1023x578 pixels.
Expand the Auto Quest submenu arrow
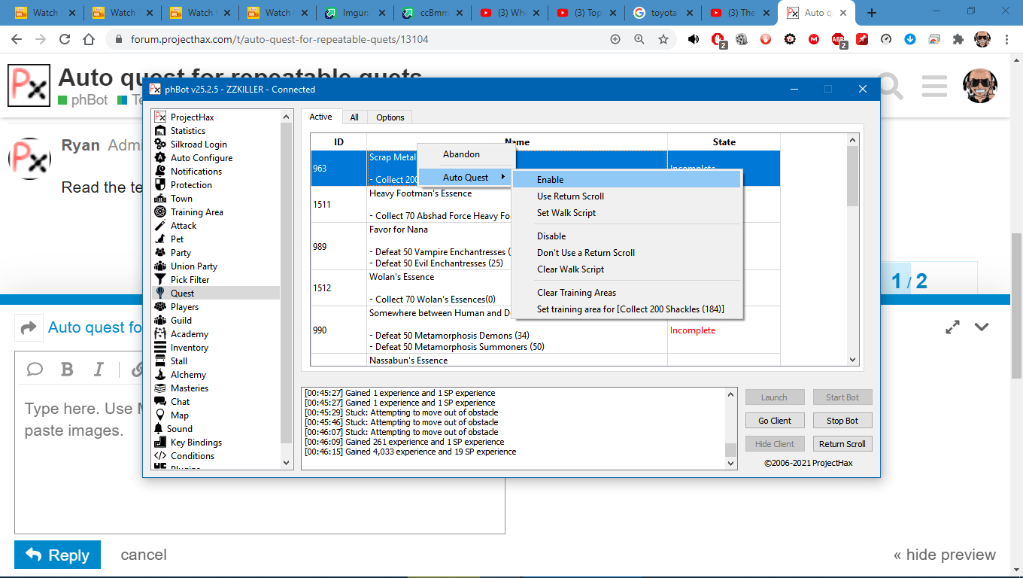coord(502,178)
